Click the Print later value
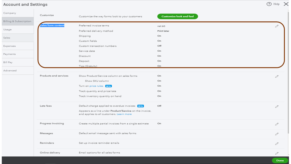The height and width of the screenshot is (164, 291). tap(163, 31)
